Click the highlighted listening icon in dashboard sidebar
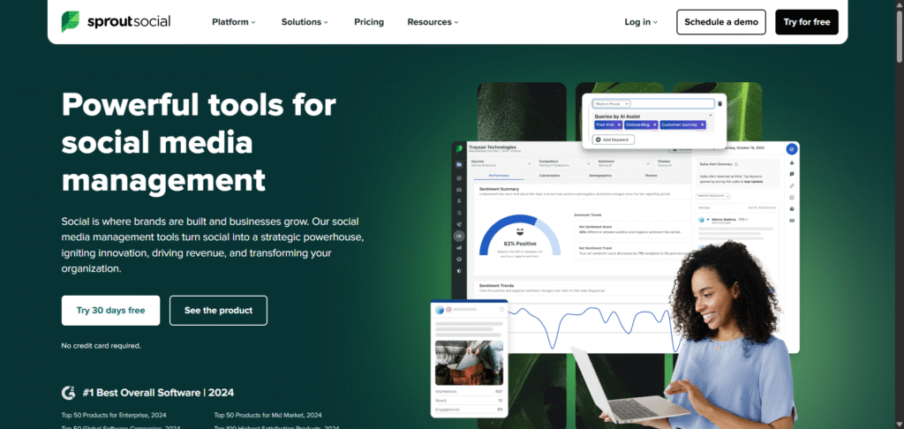Screen dimensions: 904x429 point(459,236)
